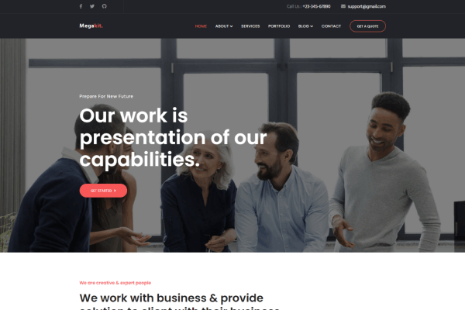The height and width of the screenshot is (310, 465).
Task: Open the Twitter social icon
Action: pos(92,6)
